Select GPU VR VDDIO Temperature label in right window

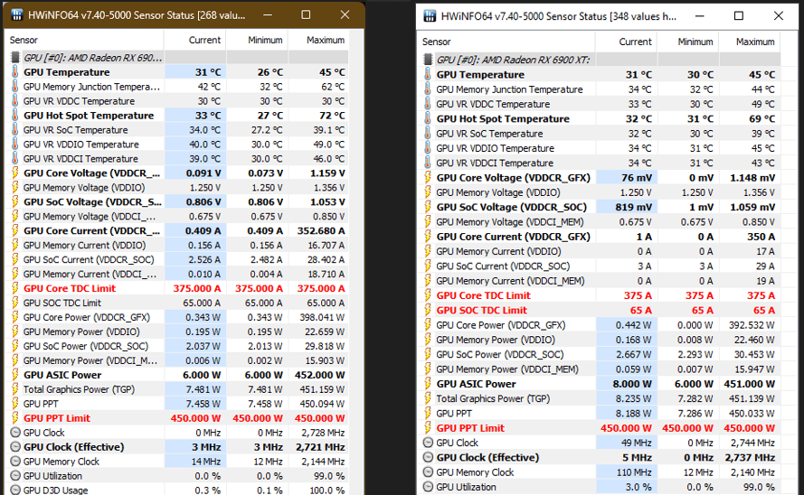495,148
